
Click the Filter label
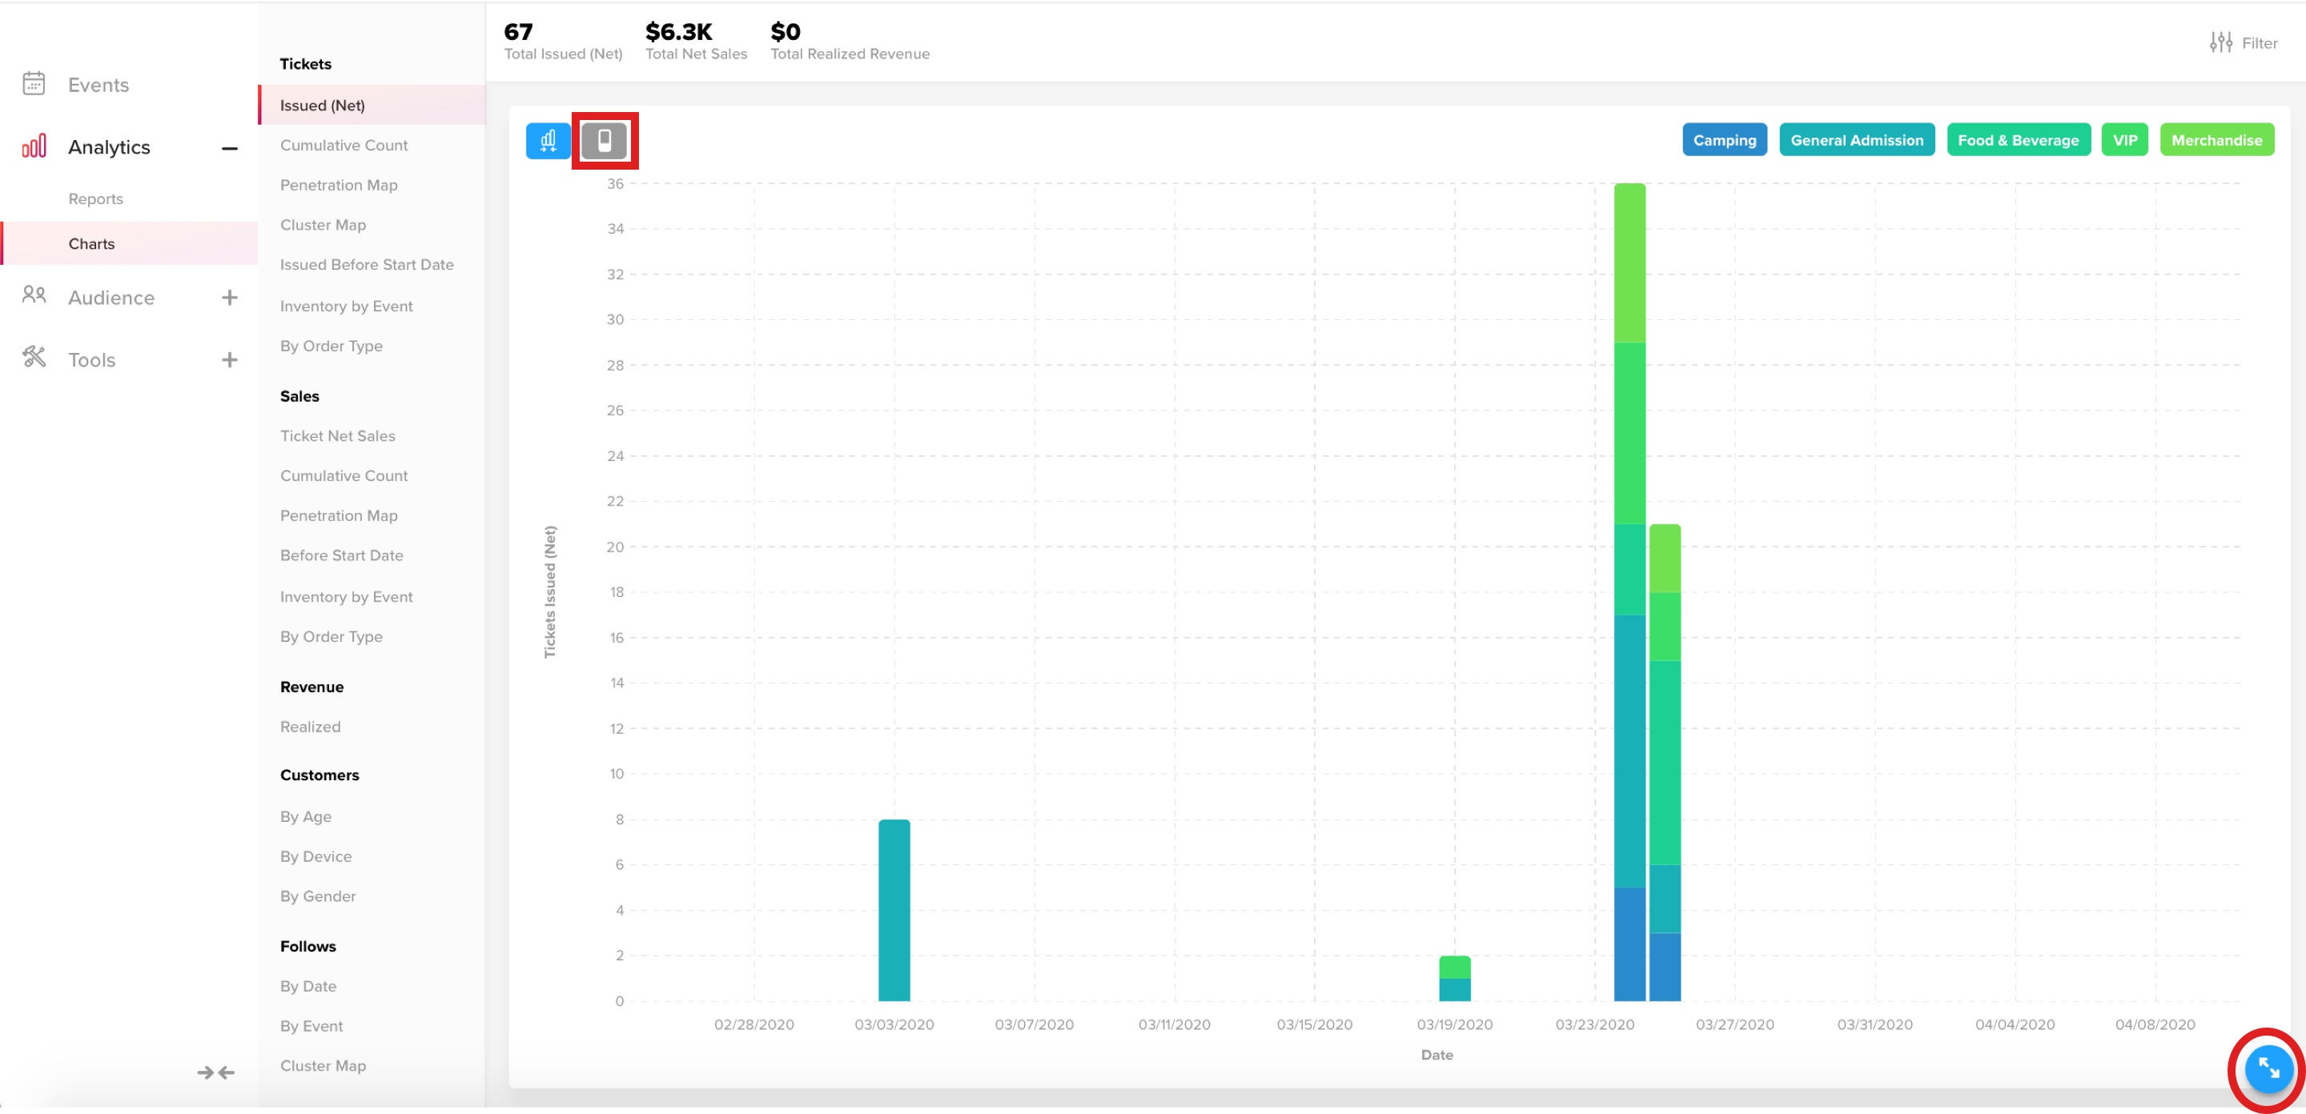coord(2260,43)
